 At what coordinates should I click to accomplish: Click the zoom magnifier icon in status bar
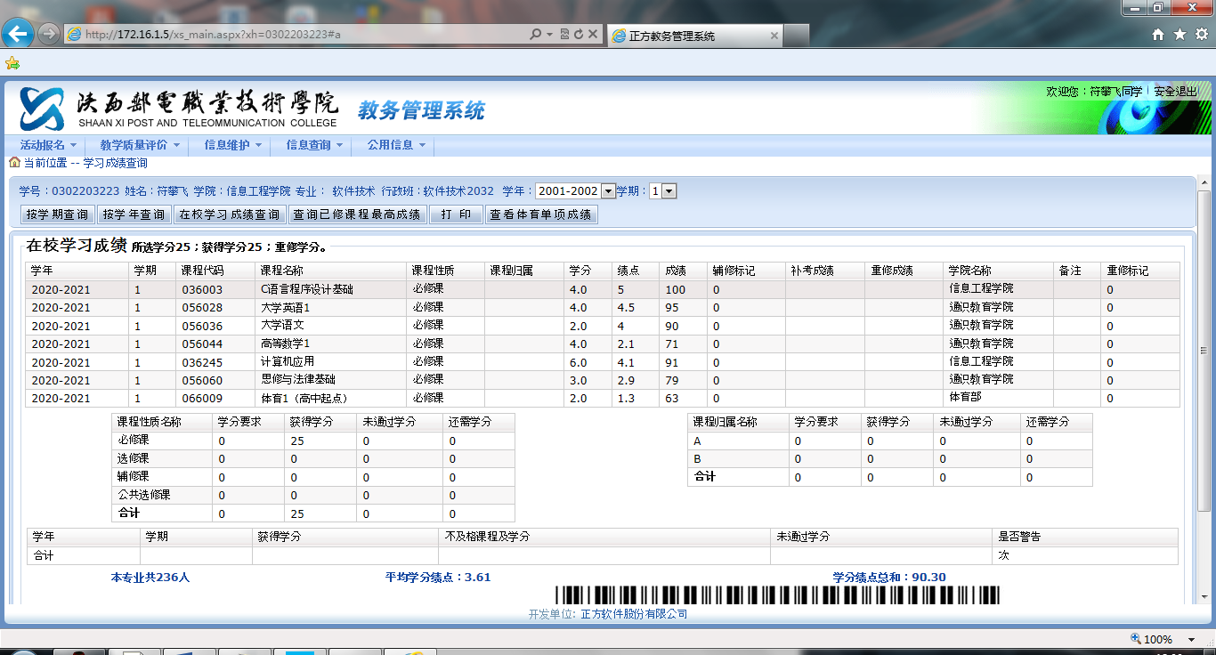[x=1135, y=638]
